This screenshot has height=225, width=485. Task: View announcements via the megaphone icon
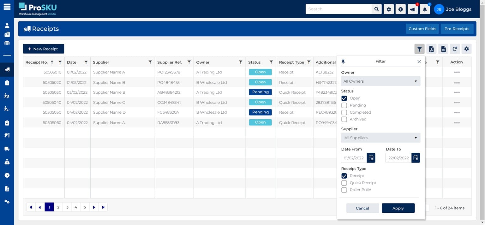point(412,9)
